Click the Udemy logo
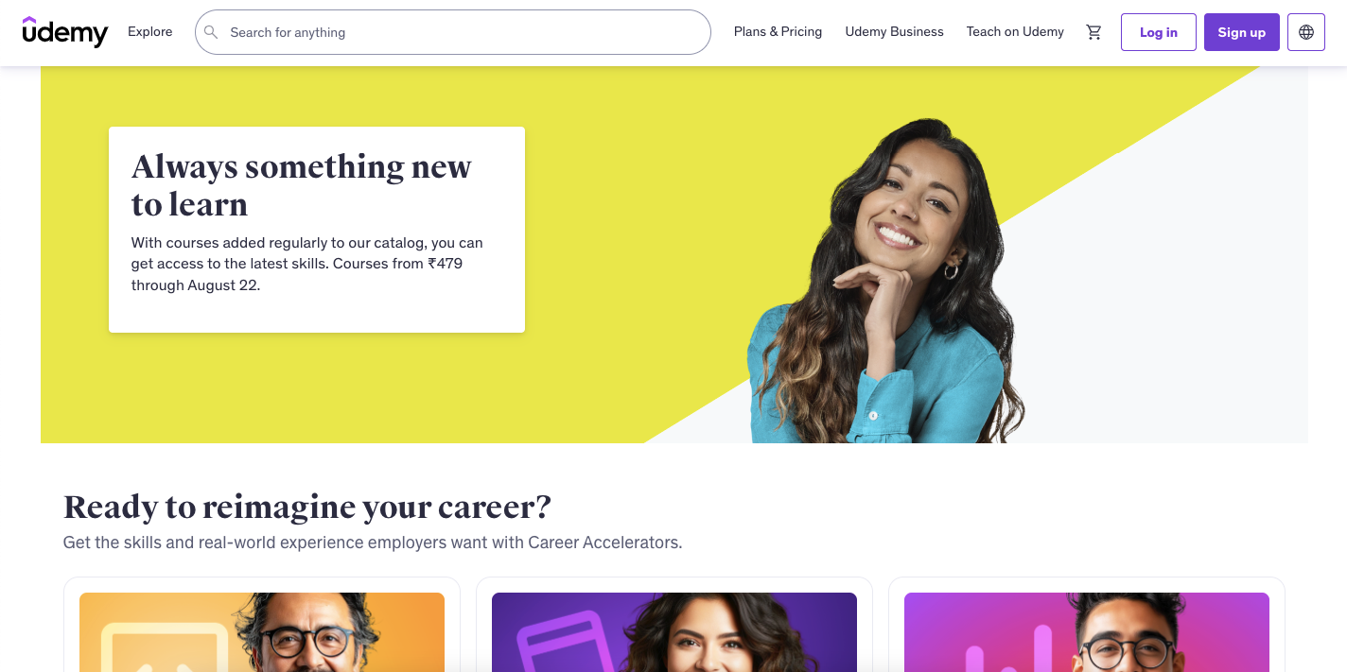 click(x=65, y=32)
